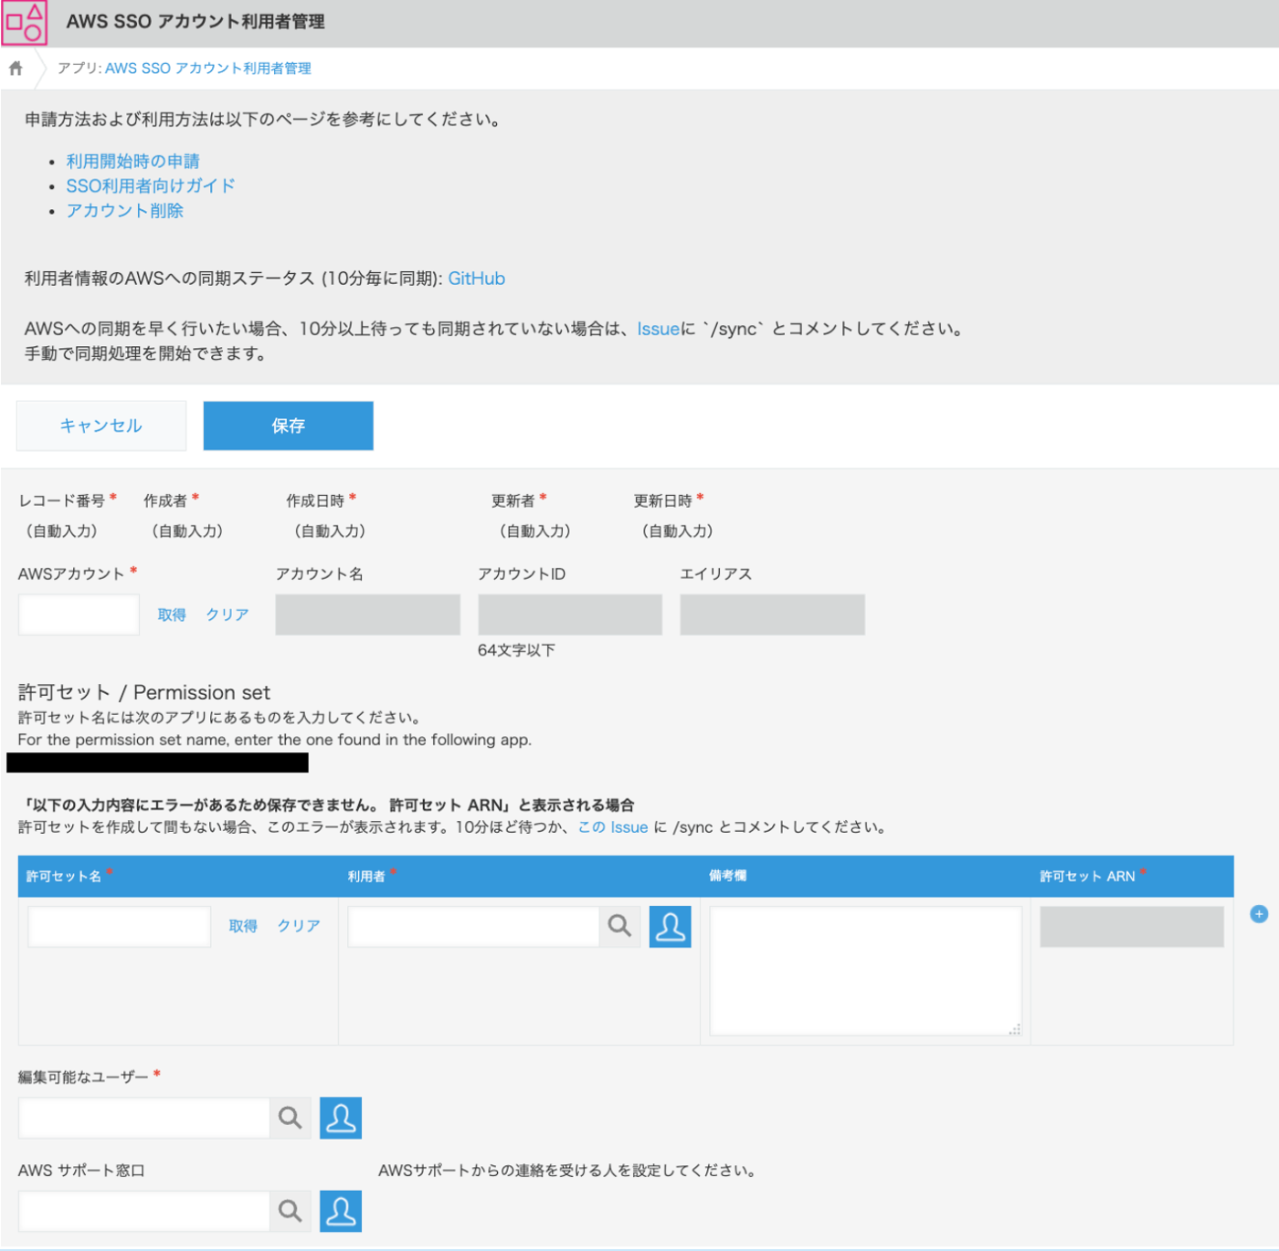1279x1251 pixels.
Task: Open the この Issue link in the error note
Action: click(613, 827)
